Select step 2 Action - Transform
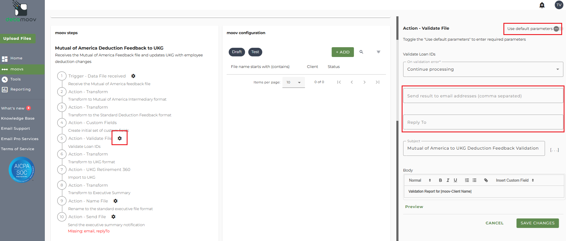The height and width of the screenshot is (241, 566). [88, 92]
